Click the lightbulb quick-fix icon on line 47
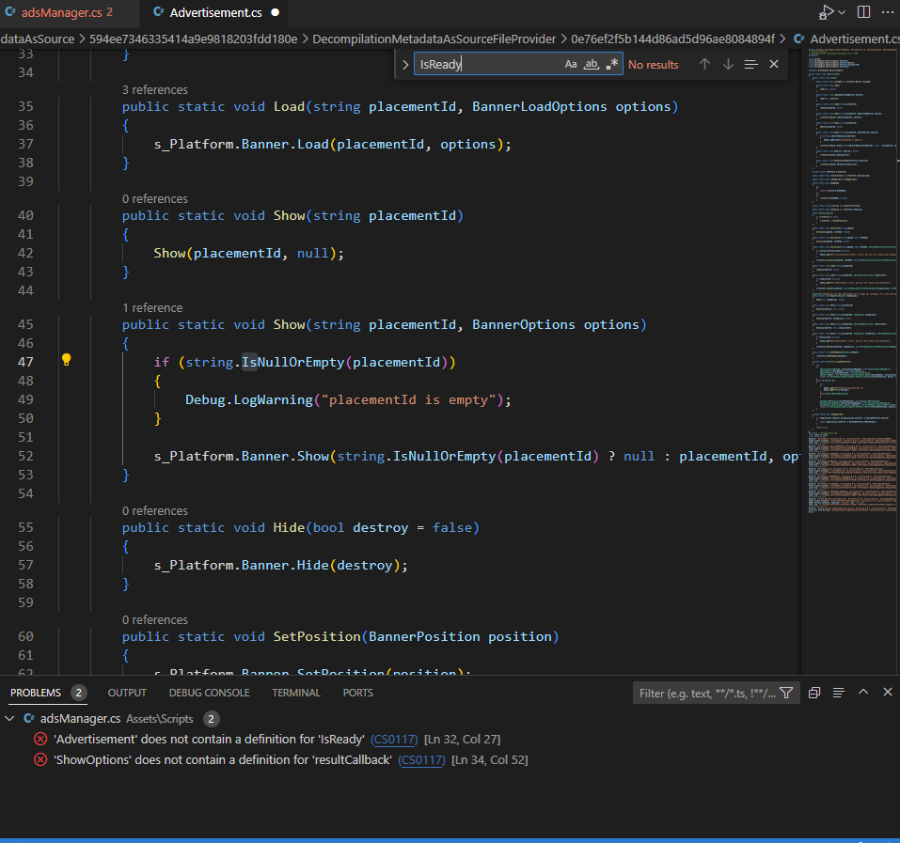Image resolution: width=900 pixels, height=843 pixels. 67,360
